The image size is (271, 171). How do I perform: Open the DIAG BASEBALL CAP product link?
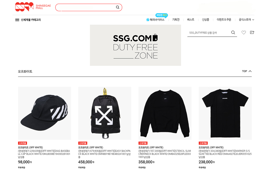click(44, 154)
